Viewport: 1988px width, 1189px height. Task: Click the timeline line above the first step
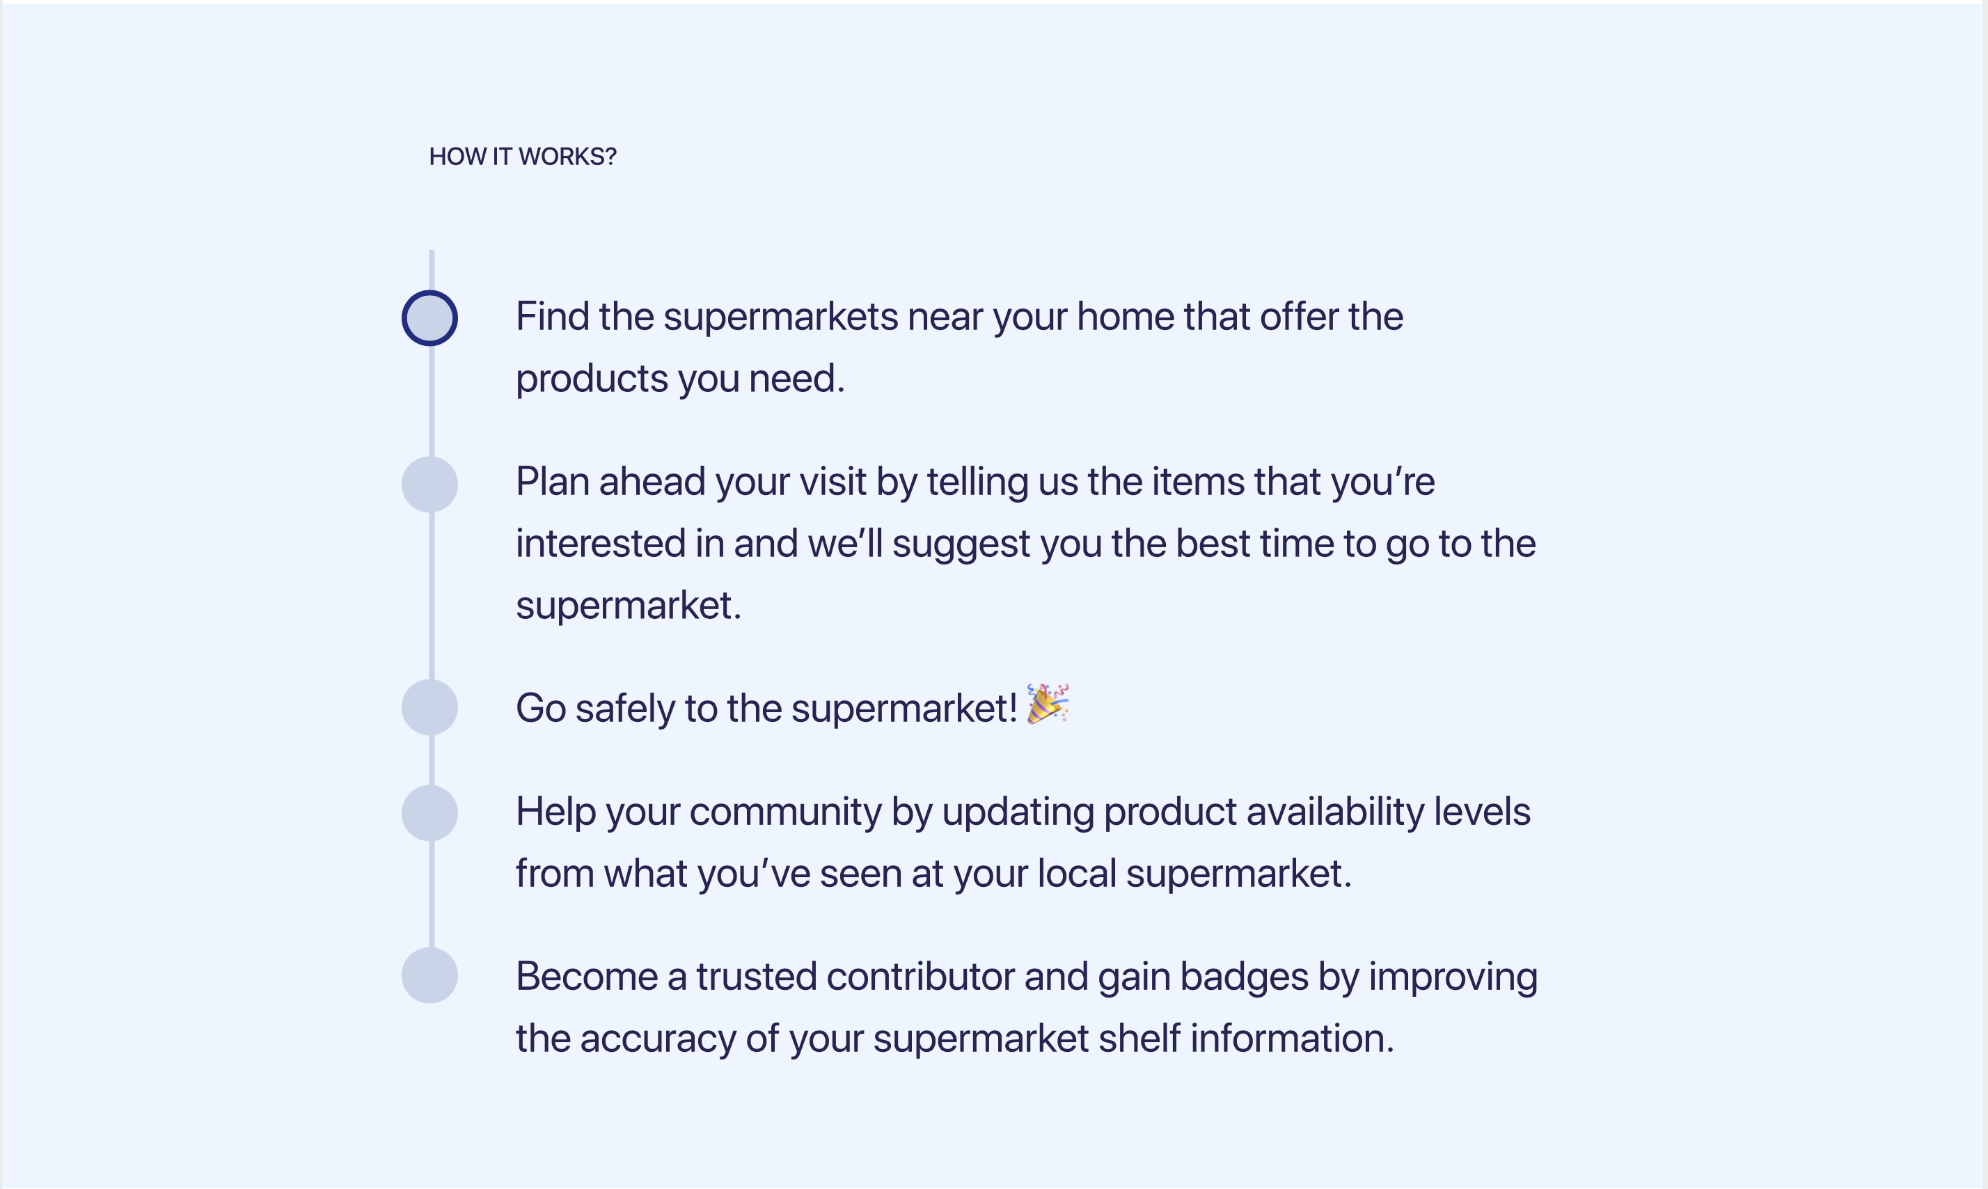[x=432, y=270]
